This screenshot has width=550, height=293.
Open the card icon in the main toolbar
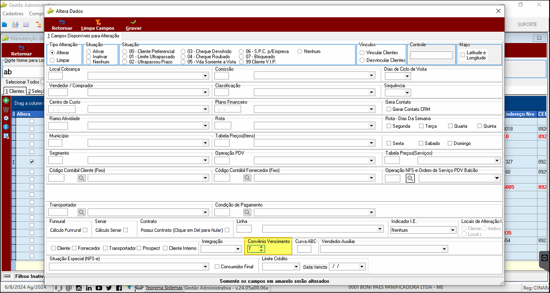click(x=26, y=24)
